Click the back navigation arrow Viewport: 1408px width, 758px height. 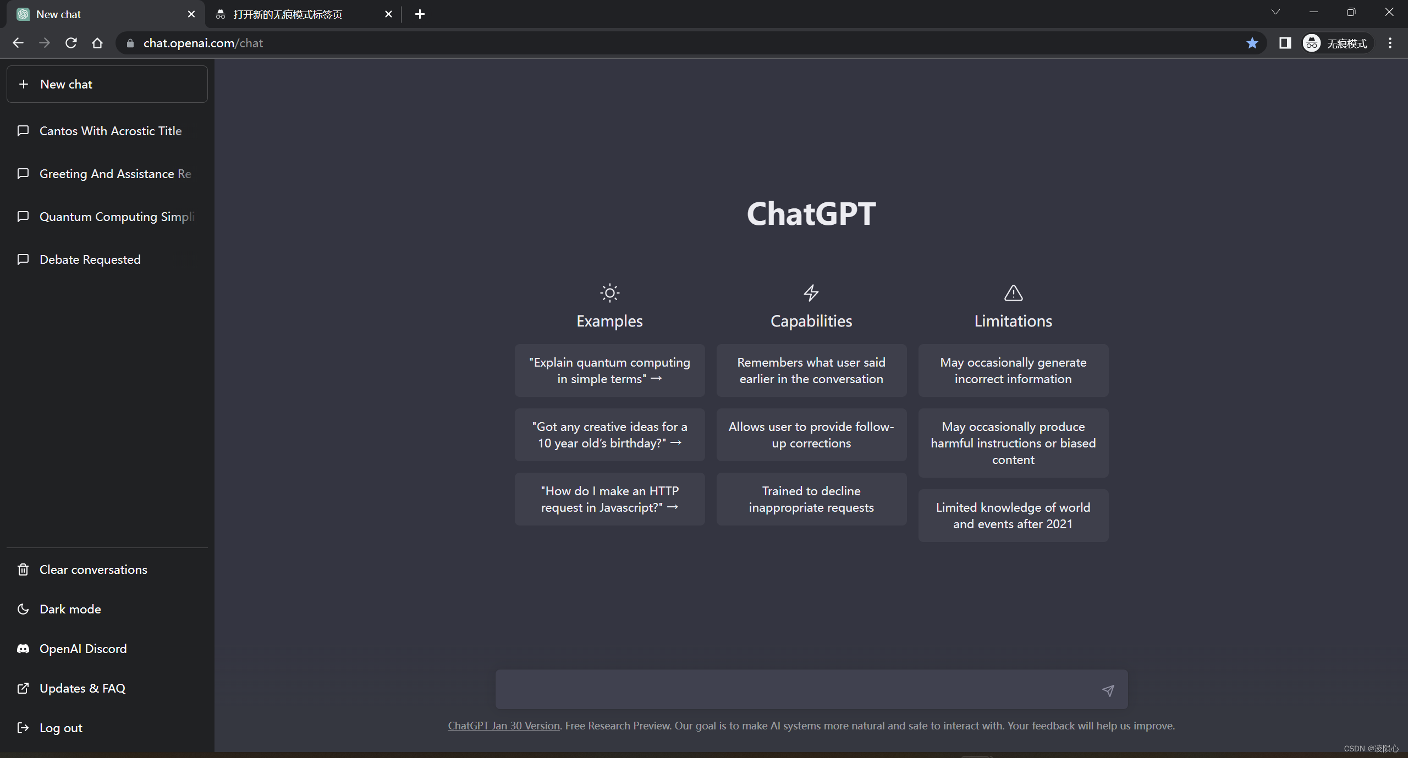(x=18, y=43)
